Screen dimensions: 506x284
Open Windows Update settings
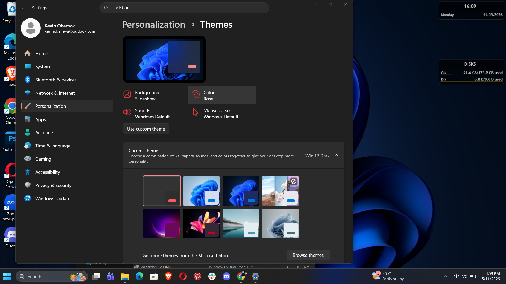[x=67, y=199]
